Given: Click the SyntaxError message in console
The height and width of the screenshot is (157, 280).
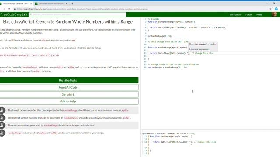Looking at the screenshot, I should point(168,133).
